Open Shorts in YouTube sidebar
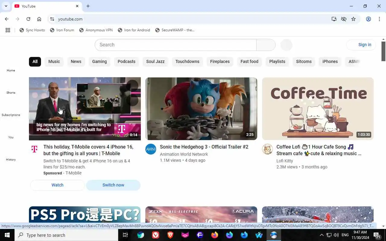Image resolution: width=386 pixels, height=241 pixels. tap(11, 89)
